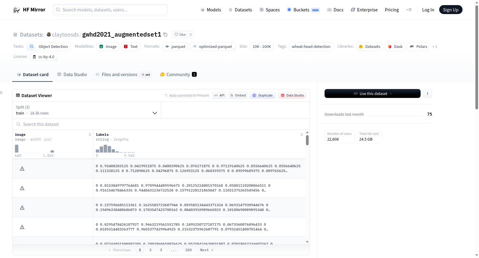Click the warning icon in the first row

(x=22, y=169)
